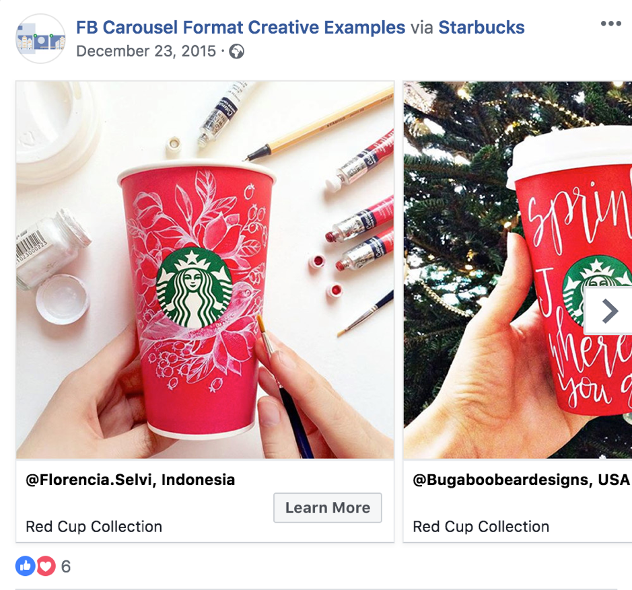Screen dimensions: 632x590
Task: Open the December 23, 2015 timestamp
Action: tap(146, 52)
